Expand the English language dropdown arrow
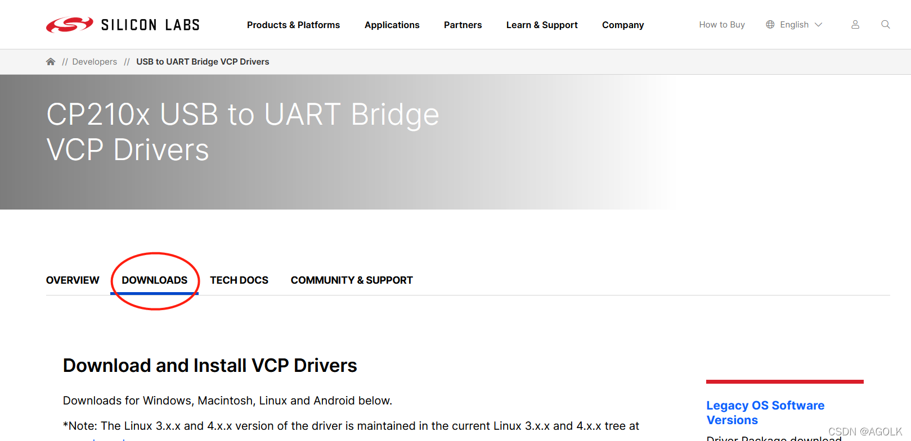This screenshot has height=441, width=911. tap(819, 25)
